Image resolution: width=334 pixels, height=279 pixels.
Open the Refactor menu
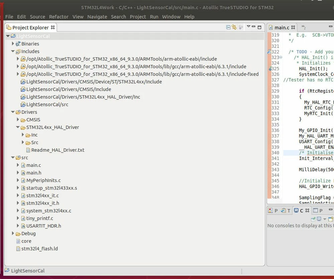coord(59,17)
